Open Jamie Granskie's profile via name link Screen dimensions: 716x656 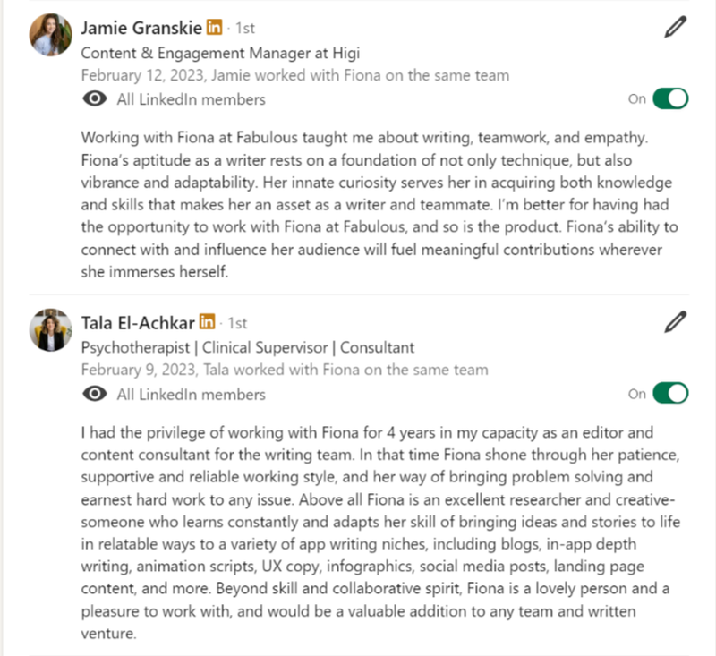click(141, 28)
